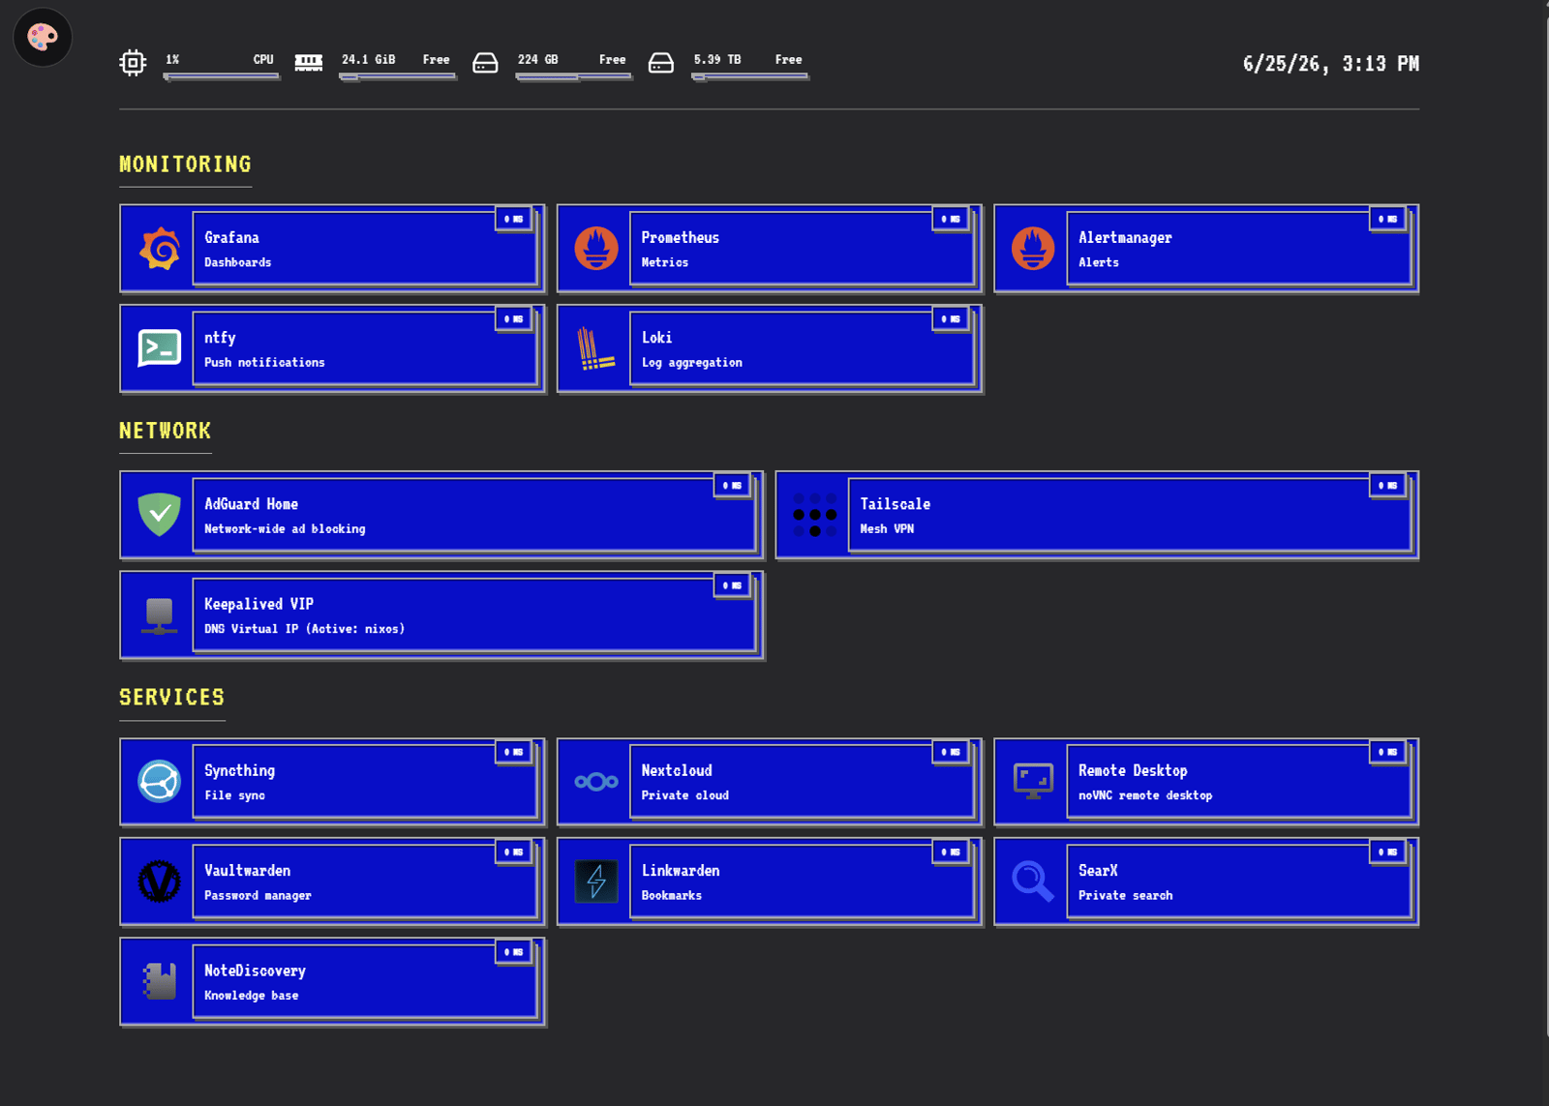Click the CPU chip icon

133,63
